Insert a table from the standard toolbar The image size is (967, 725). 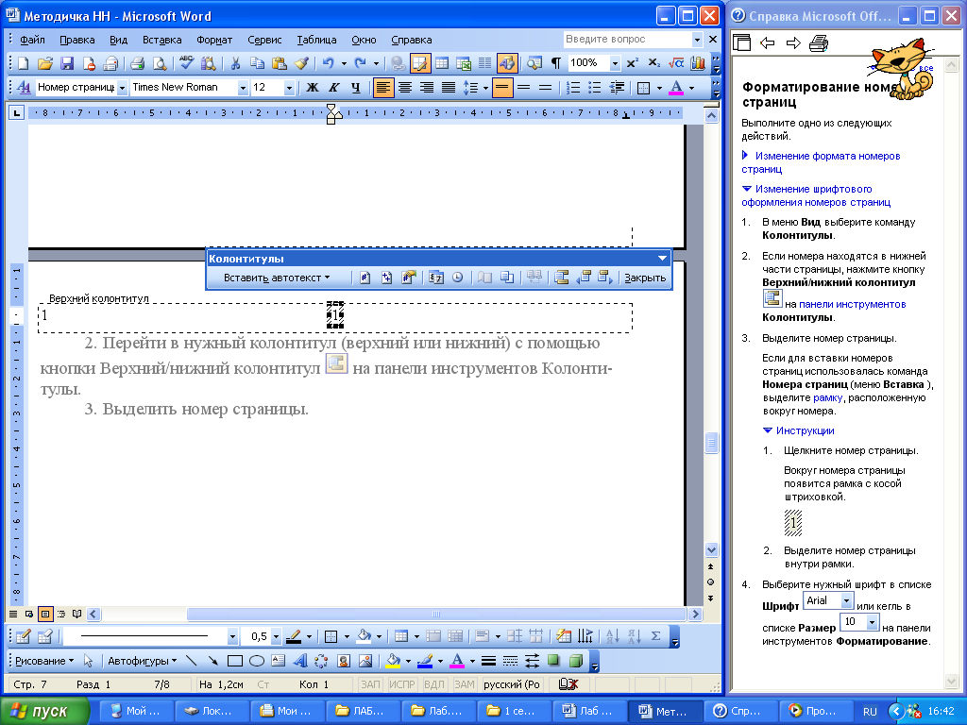click(x=442, y=63)
